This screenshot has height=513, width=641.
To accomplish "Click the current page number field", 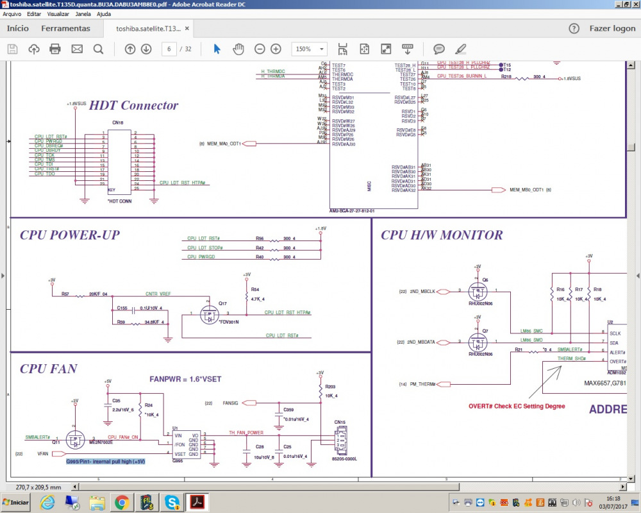I will [x=170, y=49].
